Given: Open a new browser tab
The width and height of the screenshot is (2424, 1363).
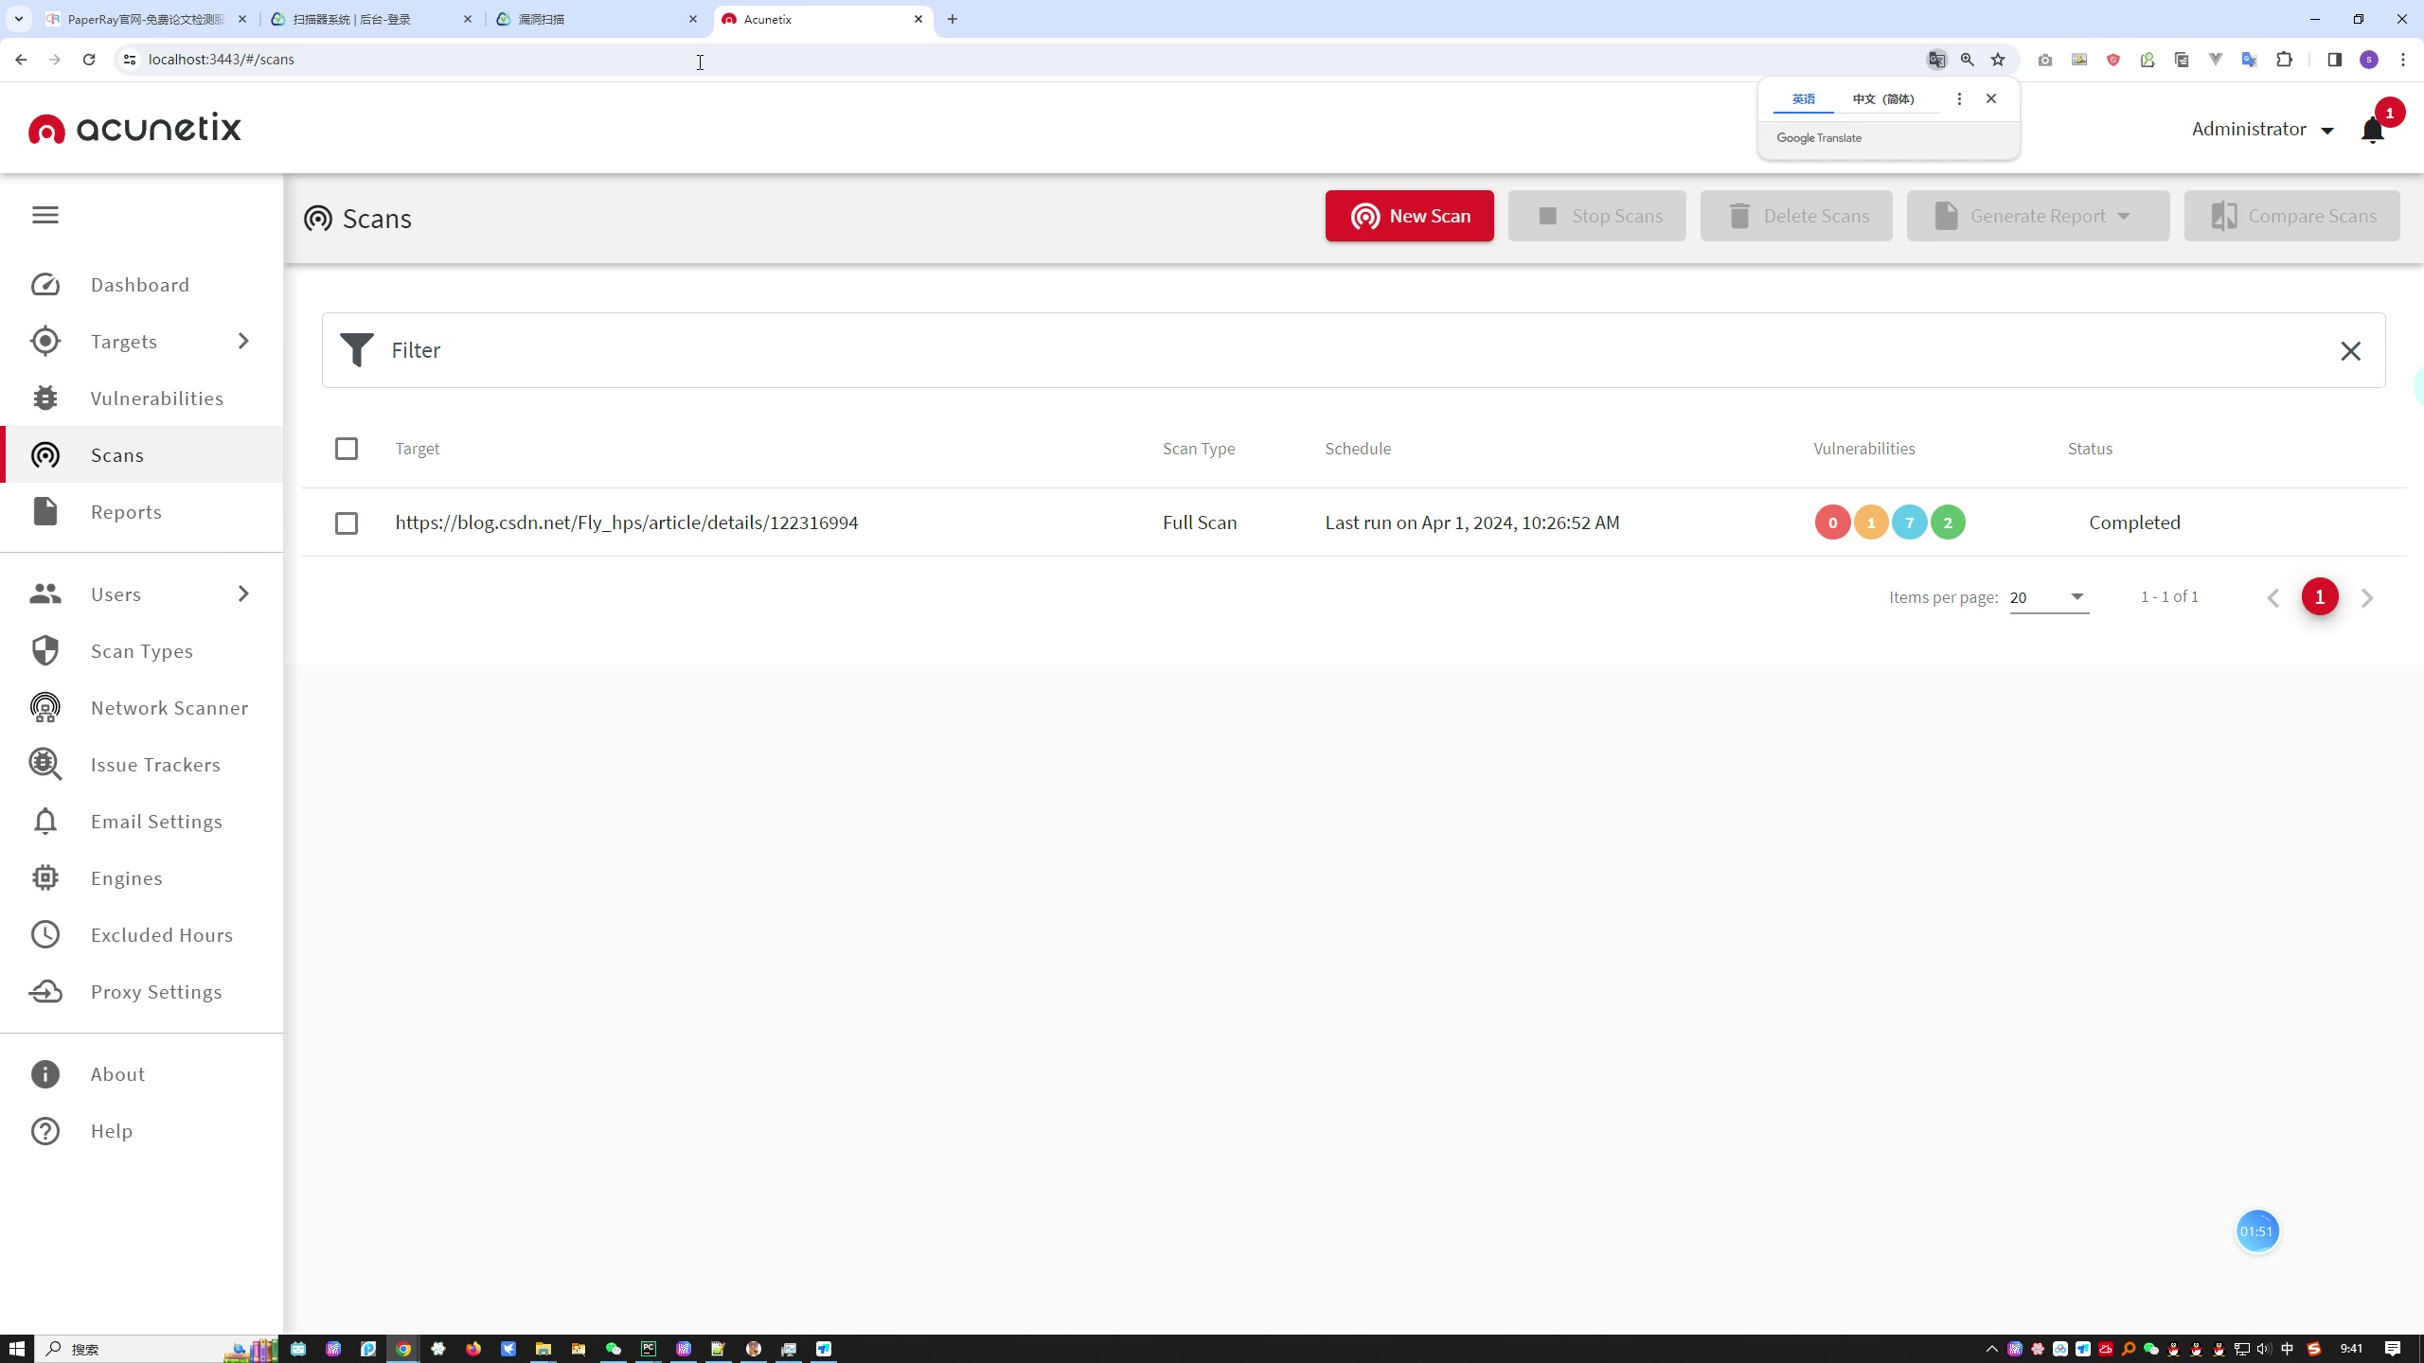Looking at the screenshot, I should point(953,19).
